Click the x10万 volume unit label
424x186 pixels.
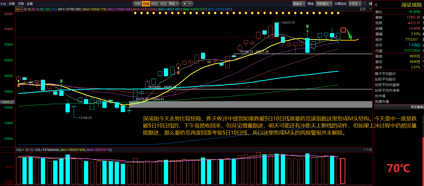click(x=9, y=182)
